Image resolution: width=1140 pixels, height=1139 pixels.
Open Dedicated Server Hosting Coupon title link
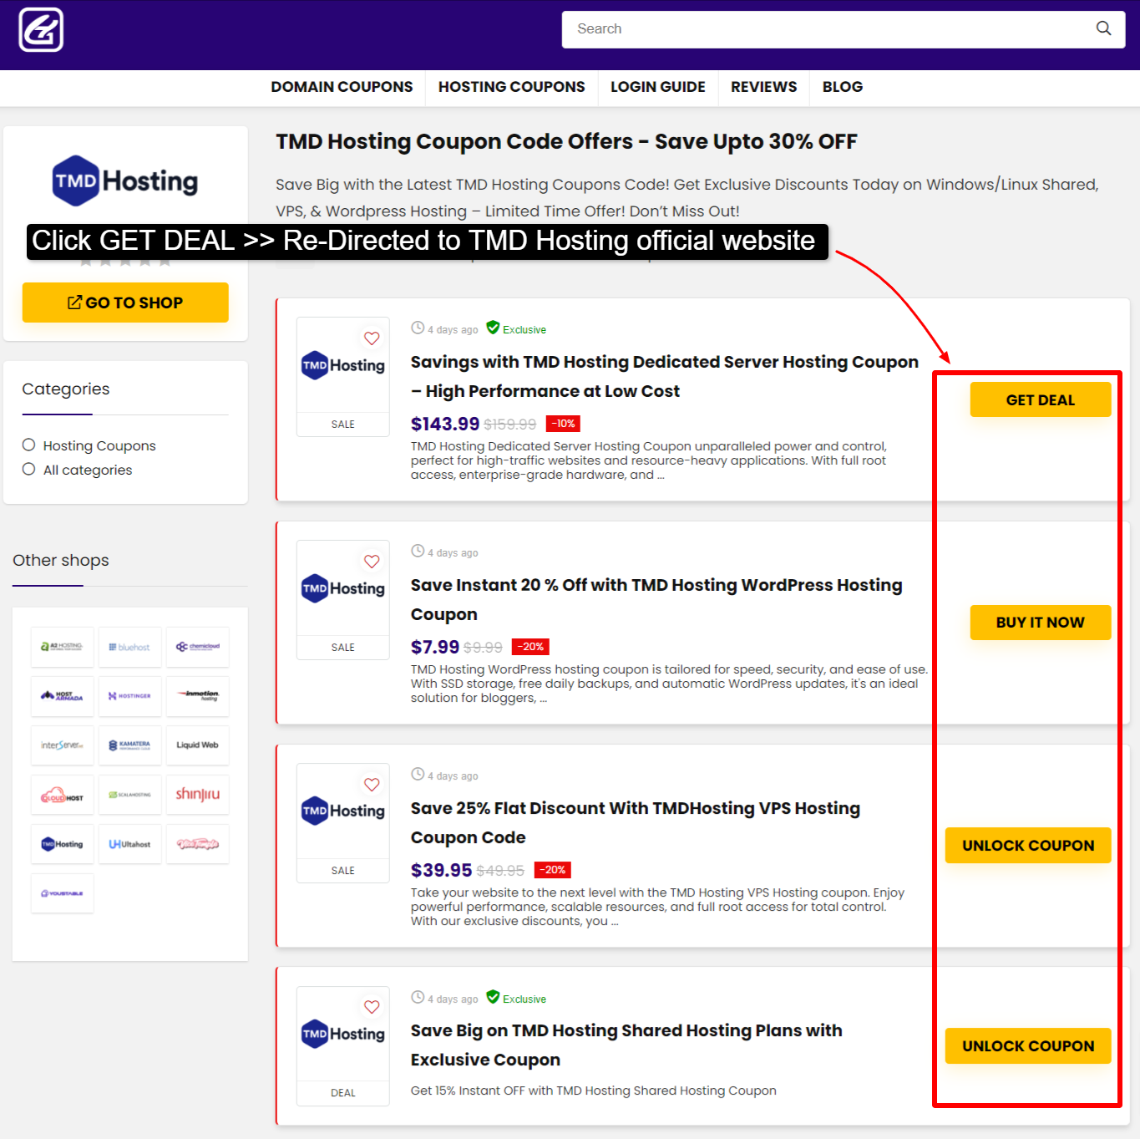664,377
